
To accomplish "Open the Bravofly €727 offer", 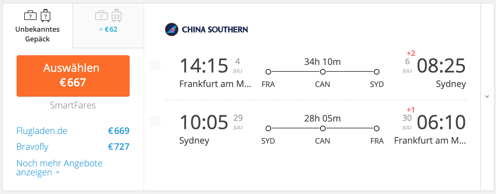I will tap(73, 147).
